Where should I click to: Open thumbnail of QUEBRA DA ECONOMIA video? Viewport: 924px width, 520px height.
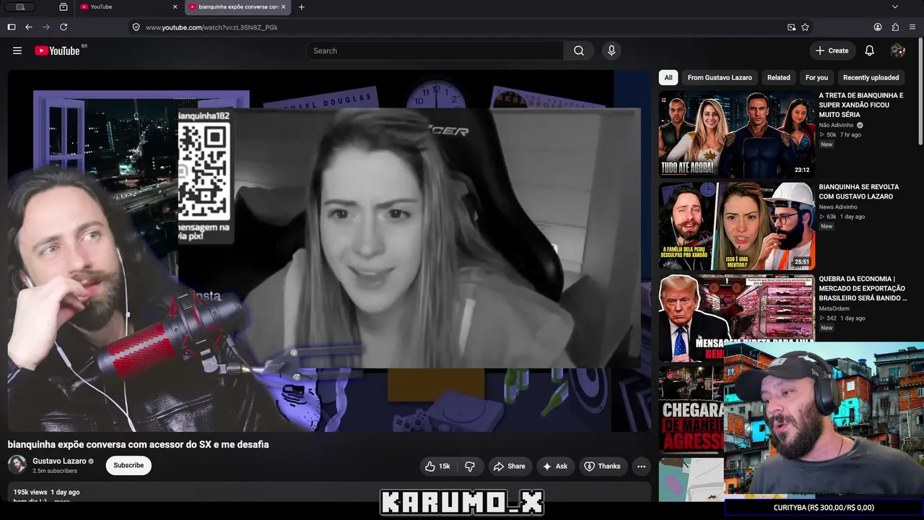pos(736,317)
